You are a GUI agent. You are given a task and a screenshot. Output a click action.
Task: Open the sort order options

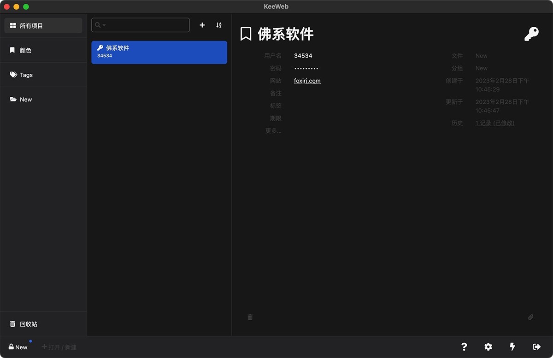pyautogui.click(x=218, y=25)
